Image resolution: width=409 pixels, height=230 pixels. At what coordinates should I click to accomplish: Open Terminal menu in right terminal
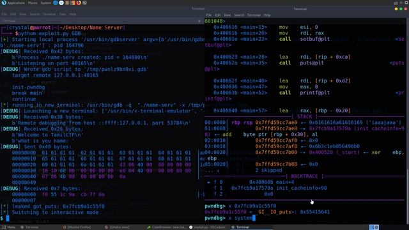(x=254, y=15)
